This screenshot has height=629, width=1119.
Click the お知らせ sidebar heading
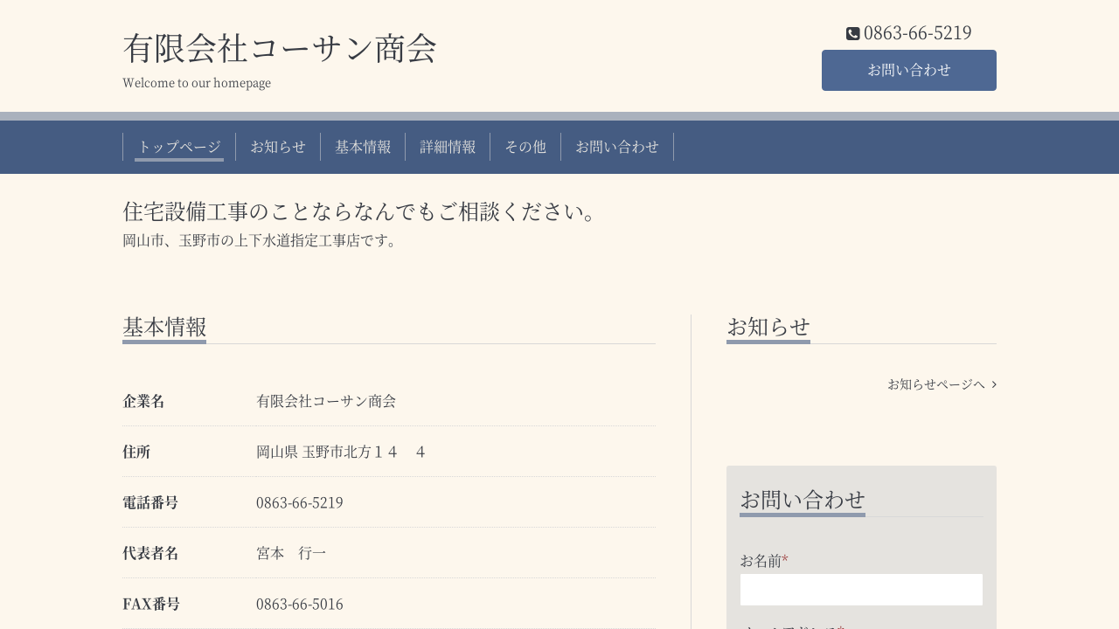pyautogui.click(x=768, y=327)
